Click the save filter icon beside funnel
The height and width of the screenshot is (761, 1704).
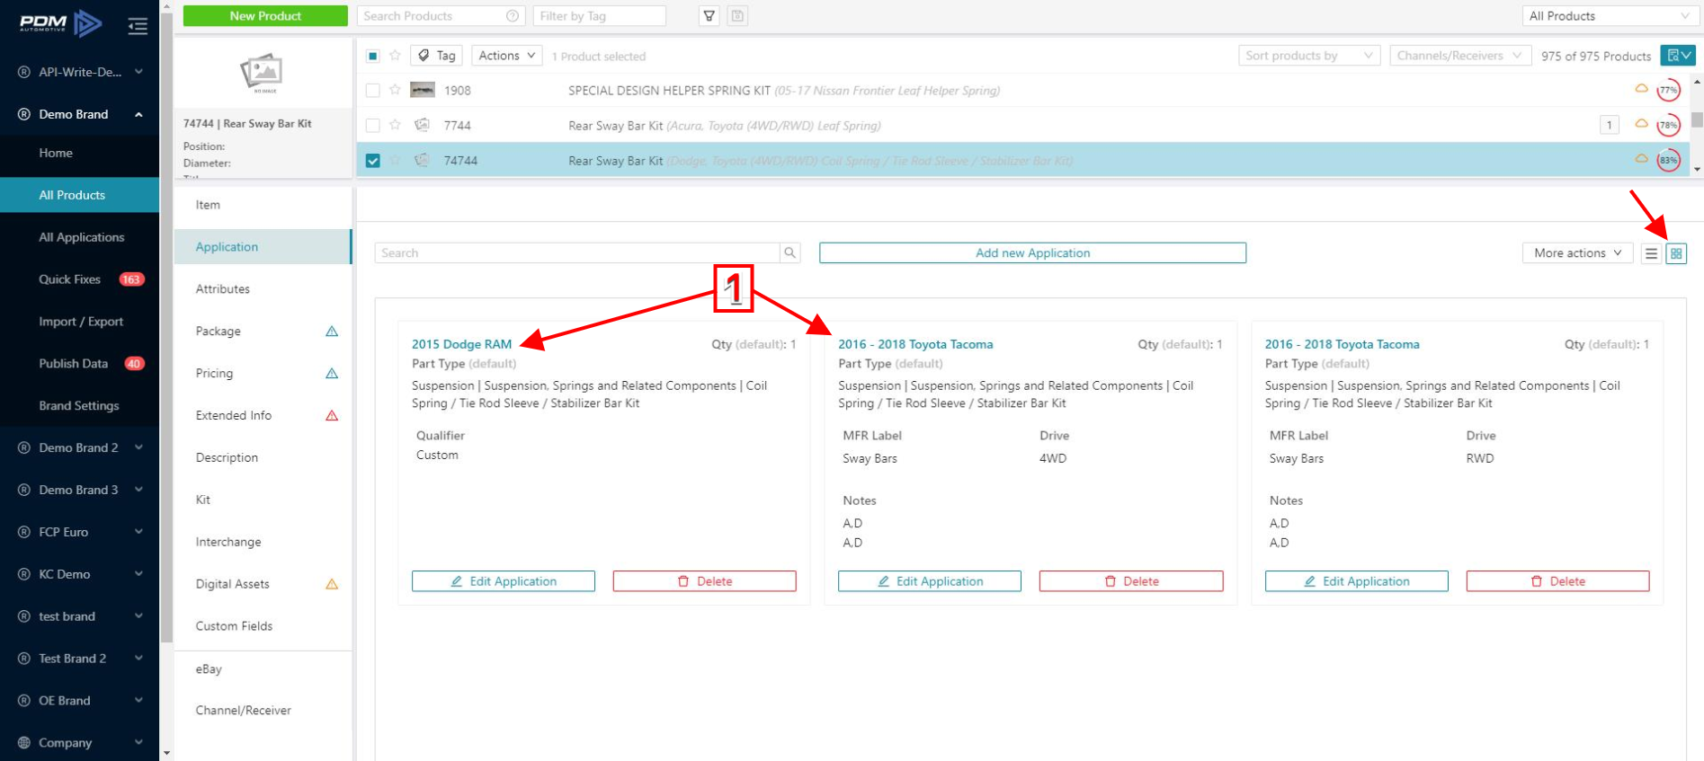[x=737, y=16]
